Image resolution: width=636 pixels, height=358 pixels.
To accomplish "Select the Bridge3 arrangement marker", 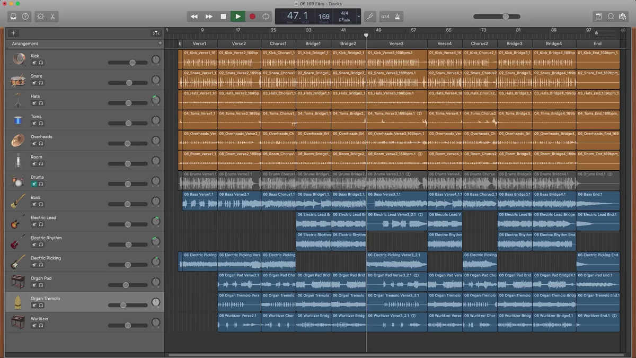I will click(514, 43).
